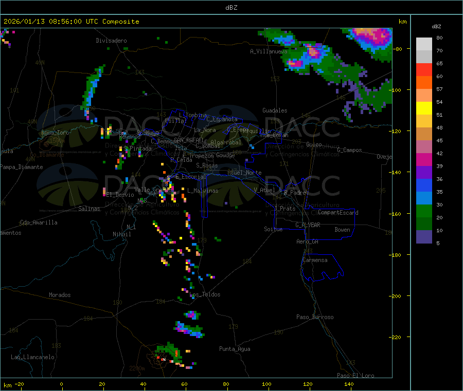Click the Lag.Llancanelo map label
This screenshot has height=391, width=463.
[32, 357]
